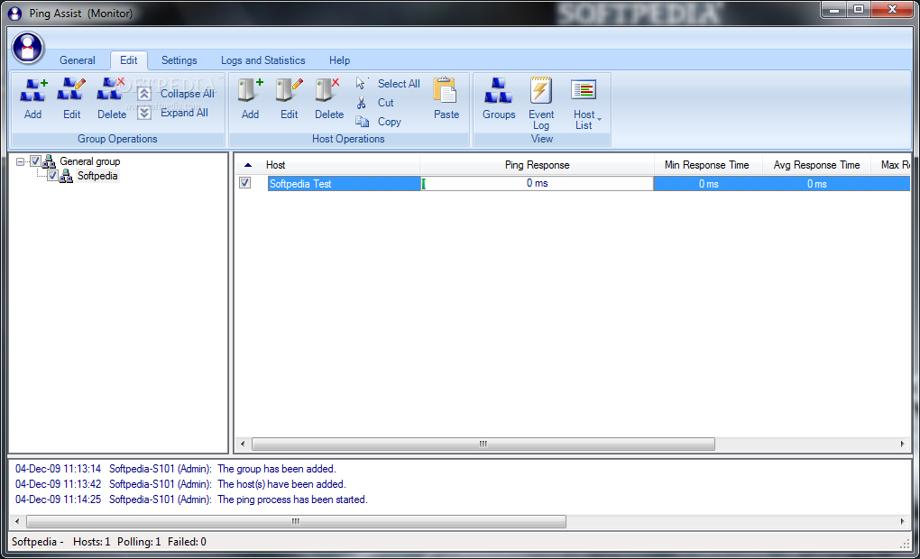Maximize the Ping Assist window

(859, 9)
